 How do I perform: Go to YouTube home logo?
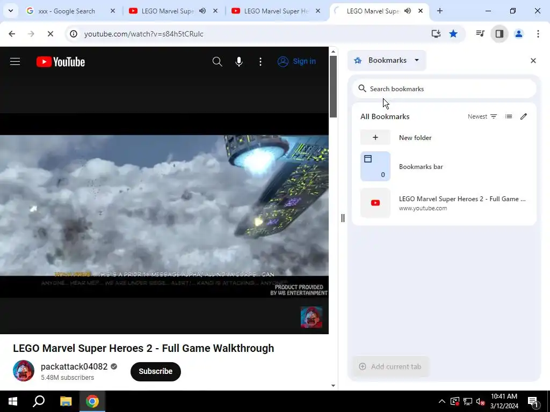tap(61, 62)
